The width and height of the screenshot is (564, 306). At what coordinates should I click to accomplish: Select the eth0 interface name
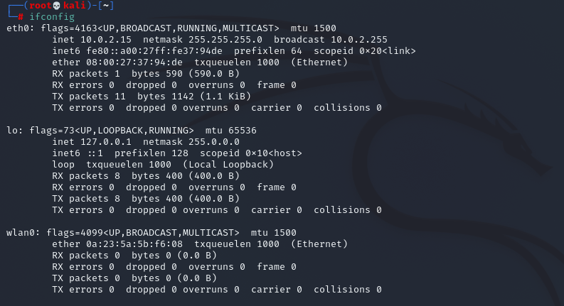click(17, 28)
